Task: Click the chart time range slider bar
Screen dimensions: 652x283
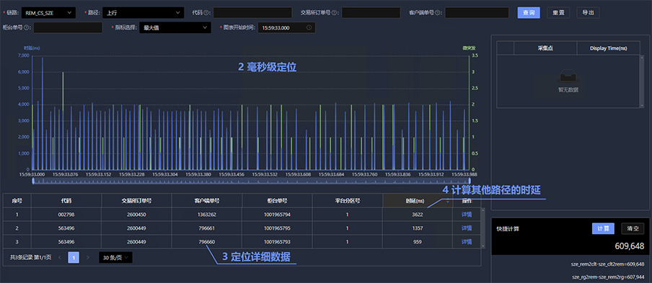Action: [252, 181]
